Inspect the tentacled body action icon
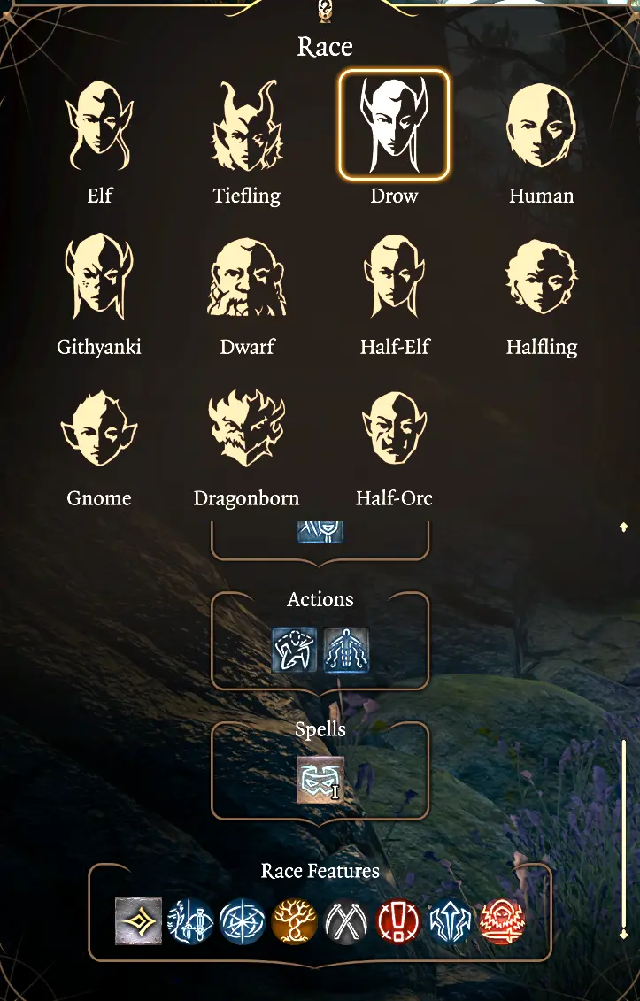 [345, 650]
